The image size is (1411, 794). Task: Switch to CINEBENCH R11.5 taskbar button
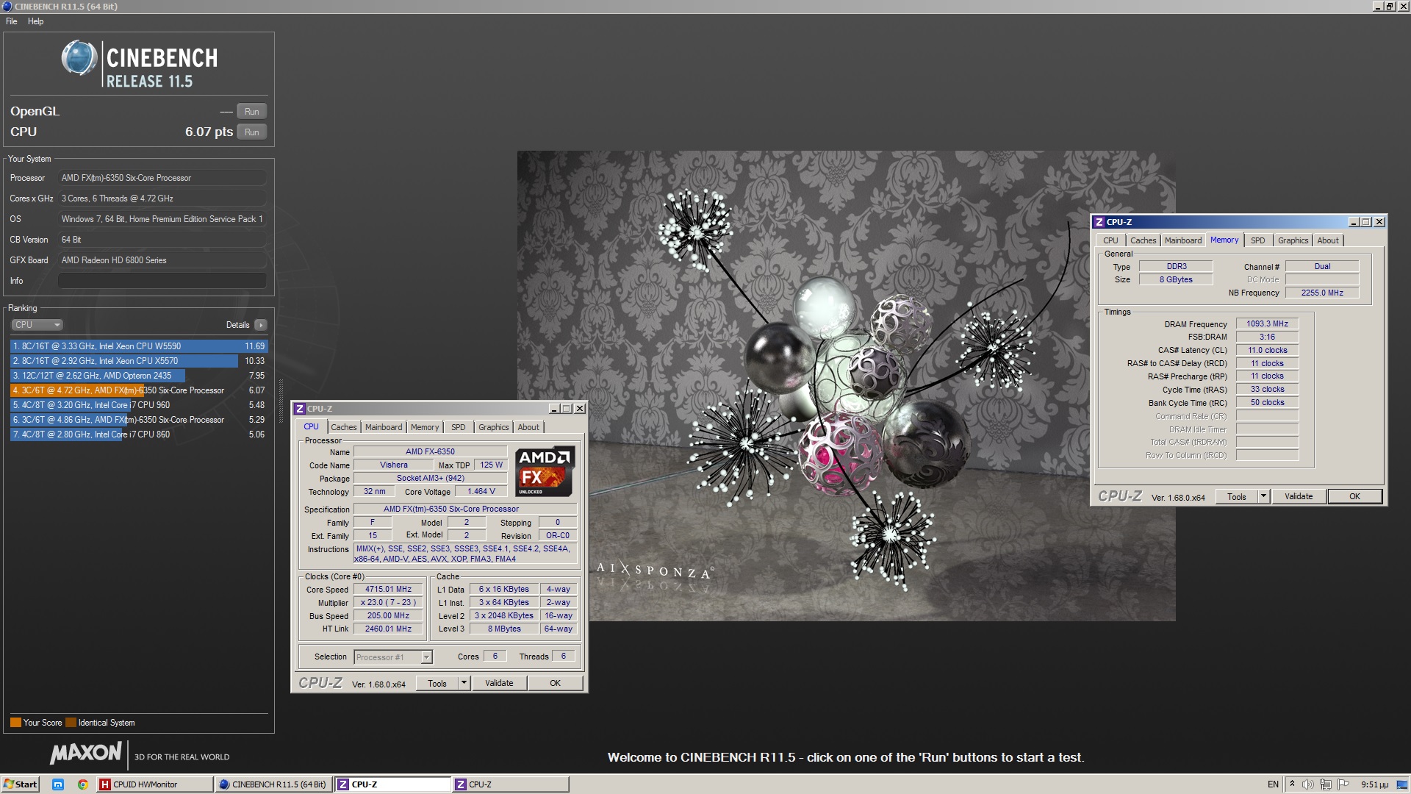click(x=273, y=784)
